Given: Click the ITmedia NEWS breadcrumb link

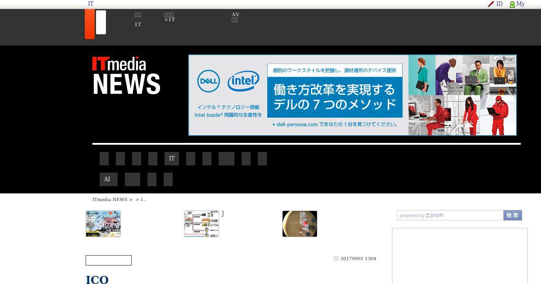Looking at the screenshot, I should coord(110,199).
